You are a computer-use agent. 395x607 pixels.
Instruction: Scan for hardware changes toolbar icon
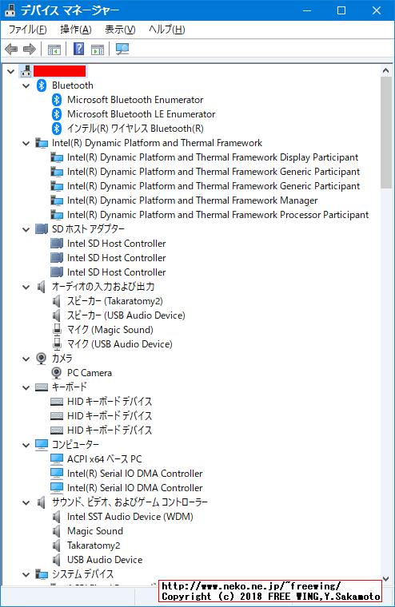pos(122,49)
